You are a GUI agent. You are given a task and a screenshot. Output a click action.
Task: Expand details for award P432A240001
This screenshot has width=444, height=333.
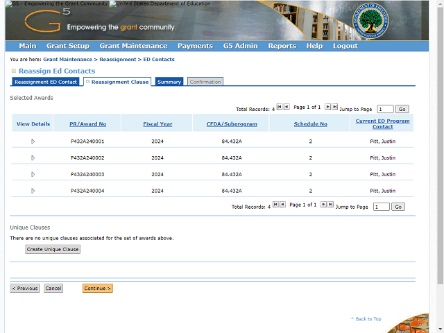[33, 142]
